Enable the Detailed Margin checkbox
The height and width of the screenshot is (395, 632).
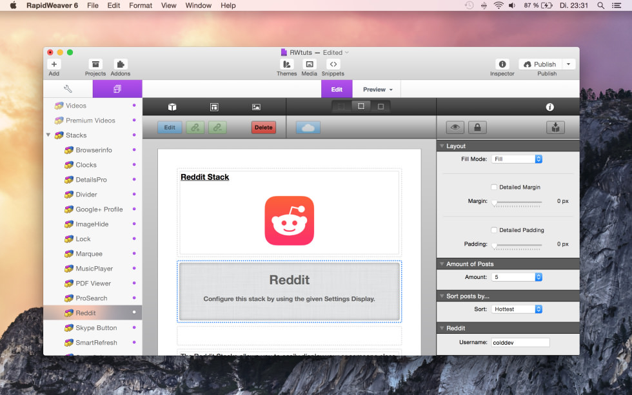point(494,188)
